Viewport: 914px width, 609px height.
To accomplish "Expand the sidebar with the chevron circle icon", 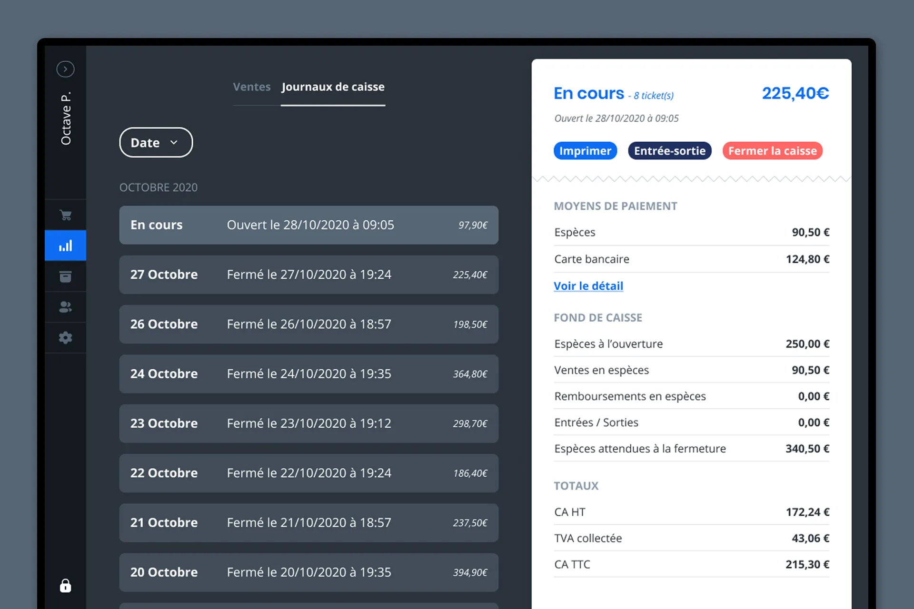I will pos(65,69).
